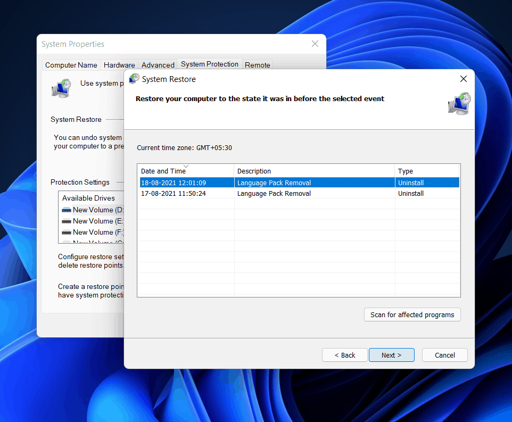Close the System Restore dialog
Viewport: 512px width, 422px height.
click(x=464, y=79)
